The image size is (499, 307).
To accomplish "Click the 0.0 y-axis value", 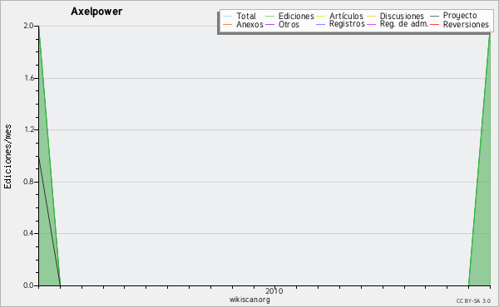I will coord(28,285).
